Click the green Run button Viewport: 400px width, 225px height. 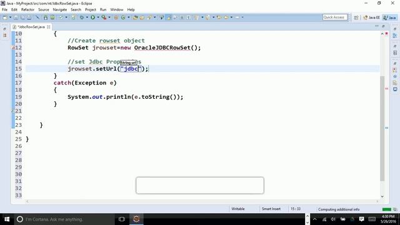(x=93, y=17)
